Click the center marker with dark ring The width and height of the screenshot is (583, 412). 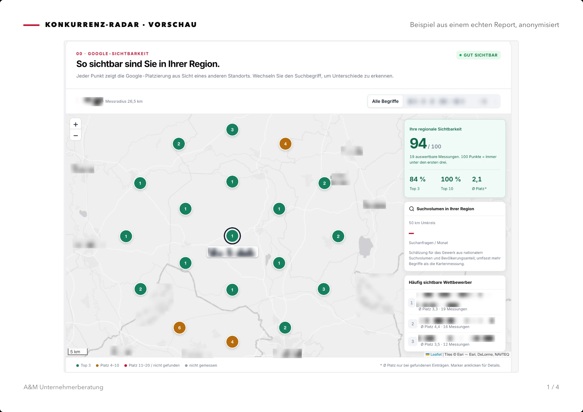pyautogui.click(x=232, y=236)
